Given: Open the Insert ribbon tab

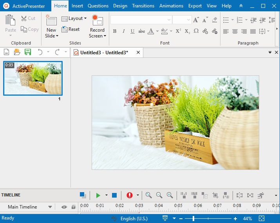Looking at the screenshot, I should tap(77, 6).
